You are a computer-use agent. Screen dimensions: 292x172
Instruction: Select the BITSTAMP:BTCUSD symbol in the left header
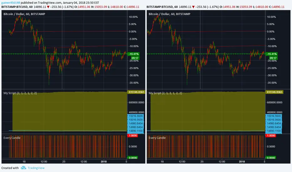[14, 7]
